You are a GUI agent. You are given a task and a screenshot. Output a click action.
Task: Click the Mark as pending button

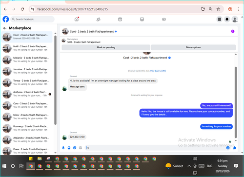pos(106,47)
